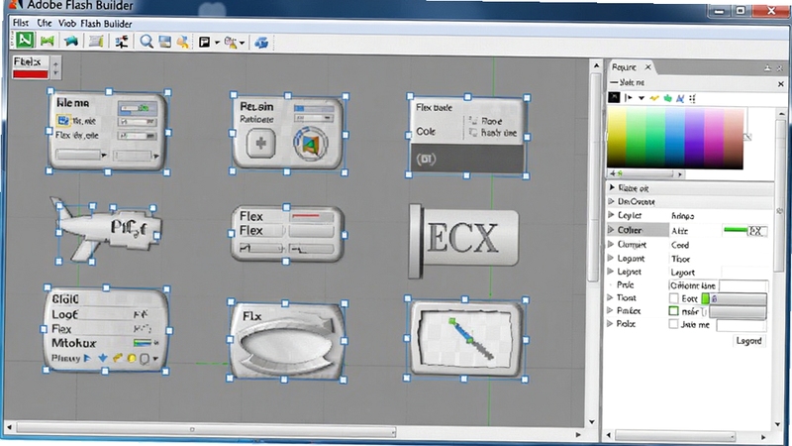This screenshot has width=792, height=446.
Task: Expand the Rlabe oit section
Action: pyautogui.click(x=612, y=187)
